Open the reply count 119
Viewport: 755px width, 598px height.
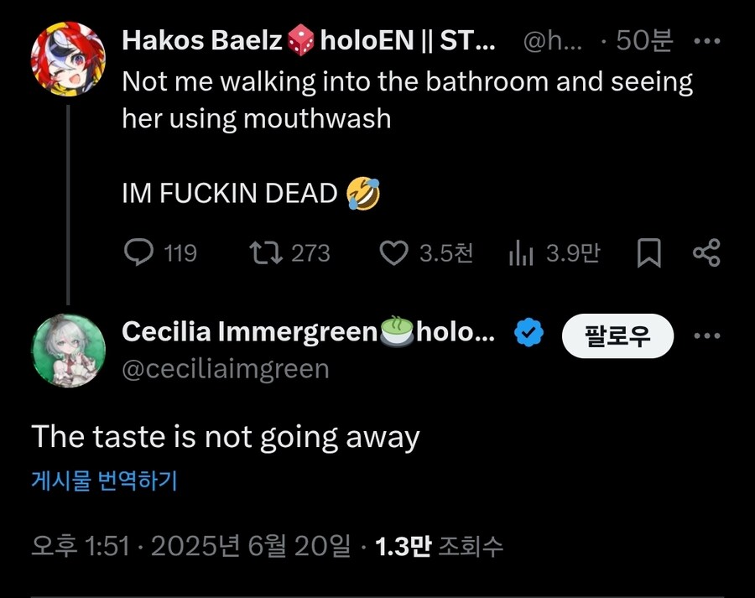click(x=180, y=253)
